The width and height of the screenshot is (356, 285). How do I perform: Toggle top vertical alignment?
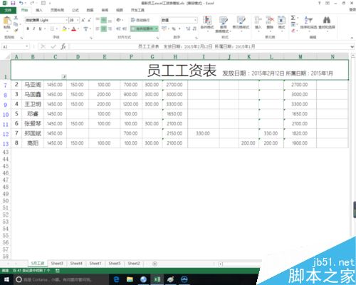pos(98,19)
